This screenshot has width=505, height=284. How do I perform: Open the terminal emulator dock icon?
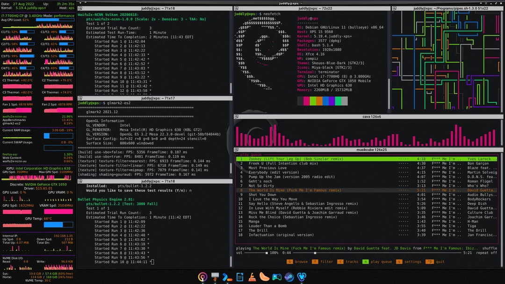pos(227,277)
